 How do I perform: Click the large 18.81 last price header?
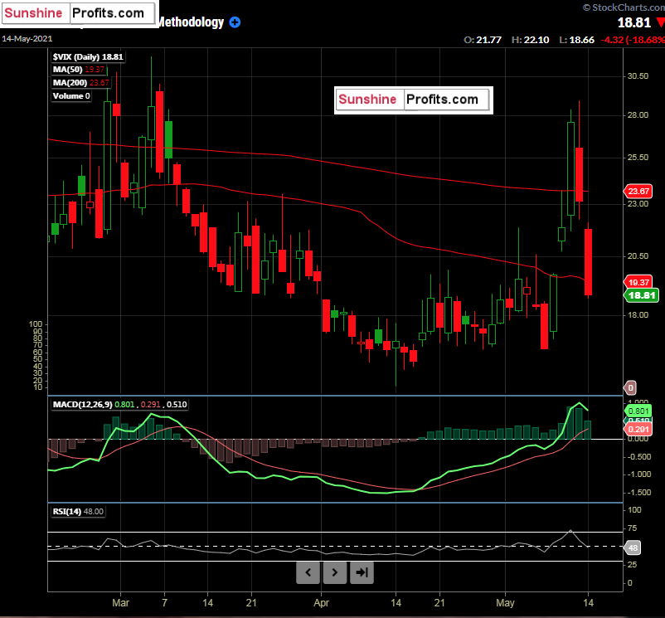[634, 22]
